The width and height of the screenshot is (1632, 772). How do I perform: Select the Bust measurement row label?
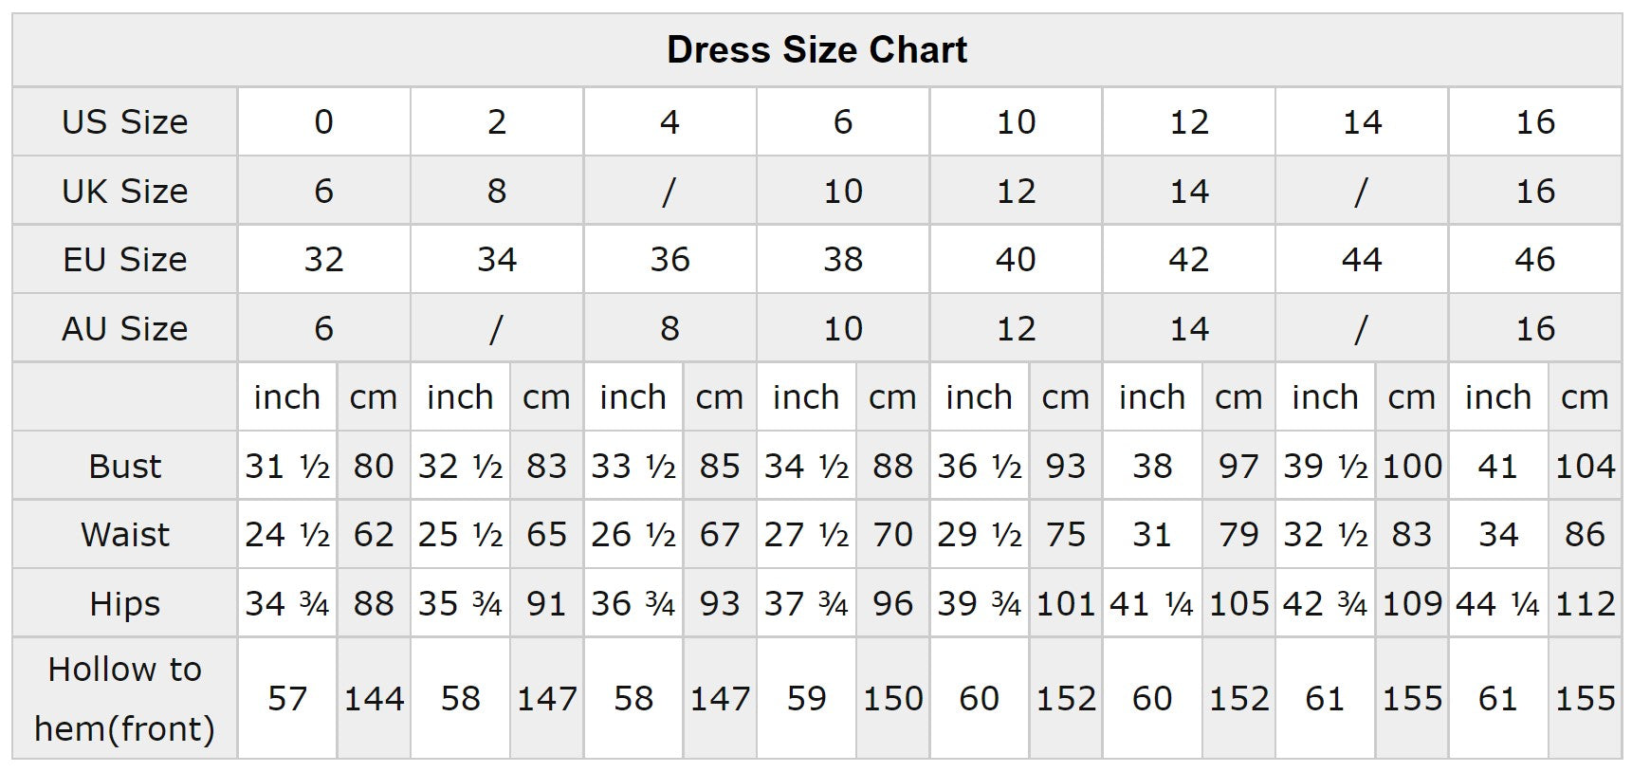(x=124, y=467)
